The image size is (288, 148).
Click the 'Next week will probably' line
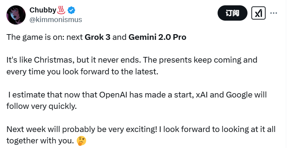[x=141, y=129]
